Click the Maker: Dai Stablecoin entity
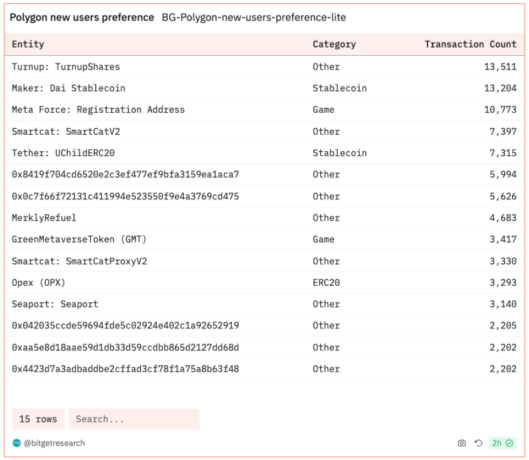Screen dimensions: 529x460 point(68,88)
